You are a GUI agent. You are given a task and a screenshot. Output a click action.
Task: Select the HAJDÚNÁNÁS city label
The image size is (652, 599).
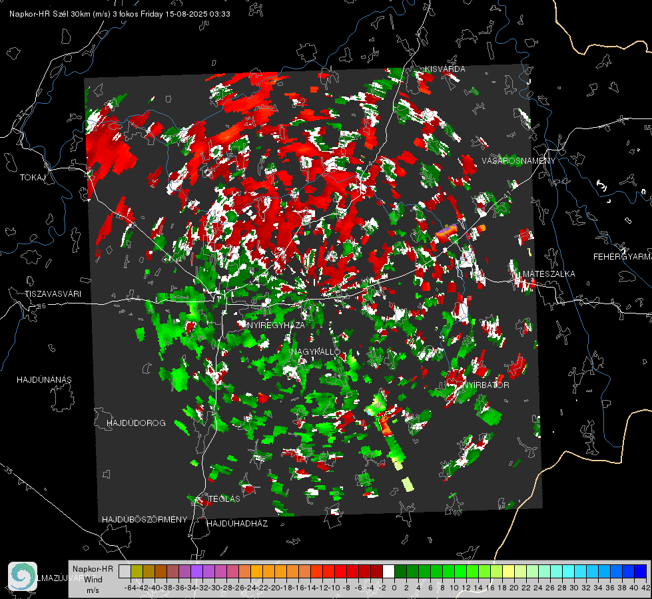(44, 380)
